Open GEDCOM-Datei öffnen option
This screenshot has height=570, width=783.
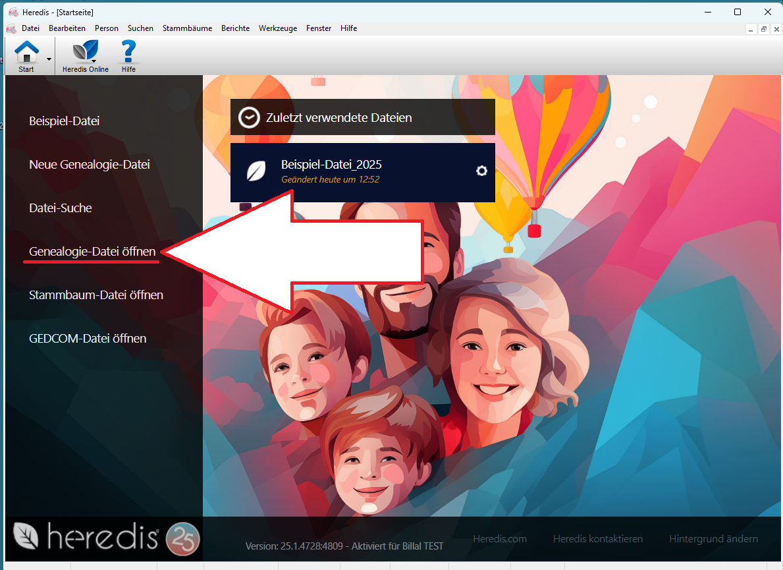click(88, 339)
